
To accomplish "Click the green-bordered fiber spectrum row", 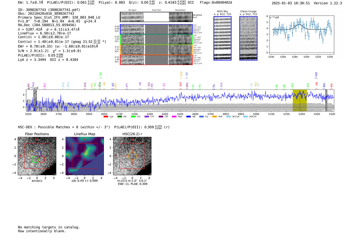I will tap(156, 39).
